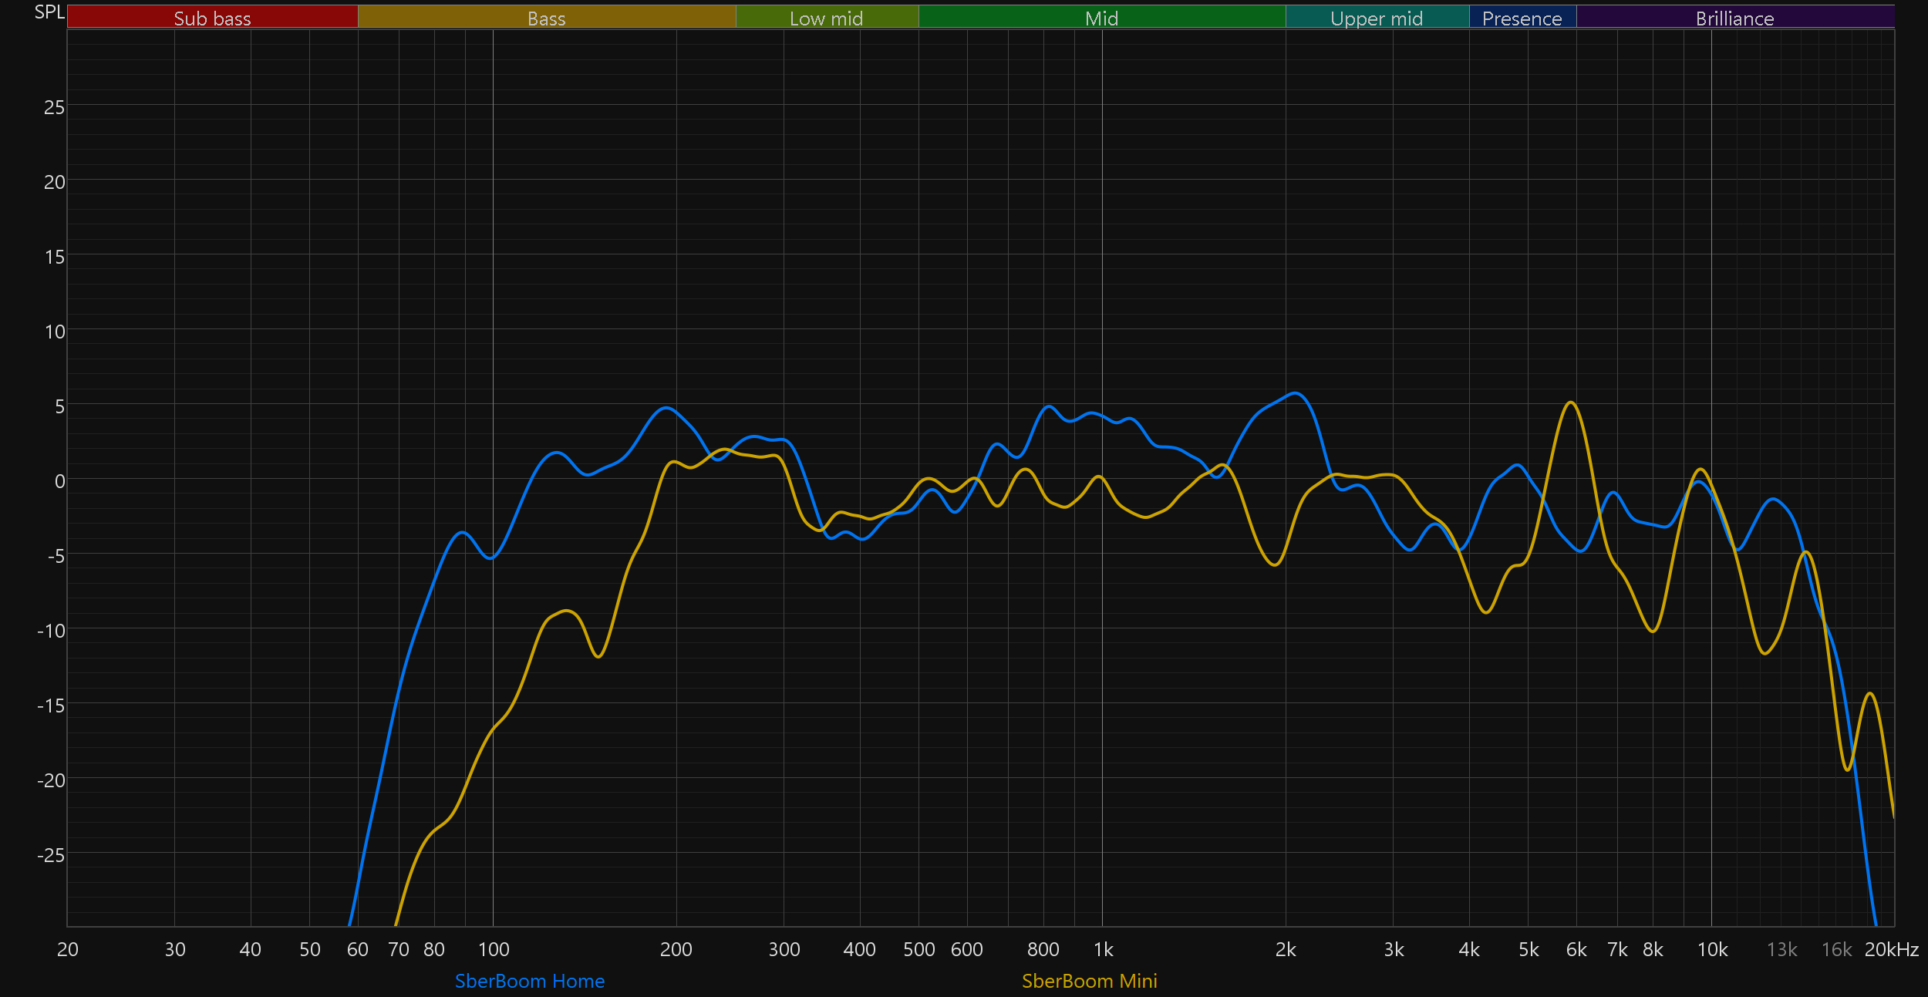Click the 1k frequency axis label
This screenshot has width=1928, height=997.
coord(1103,949)
